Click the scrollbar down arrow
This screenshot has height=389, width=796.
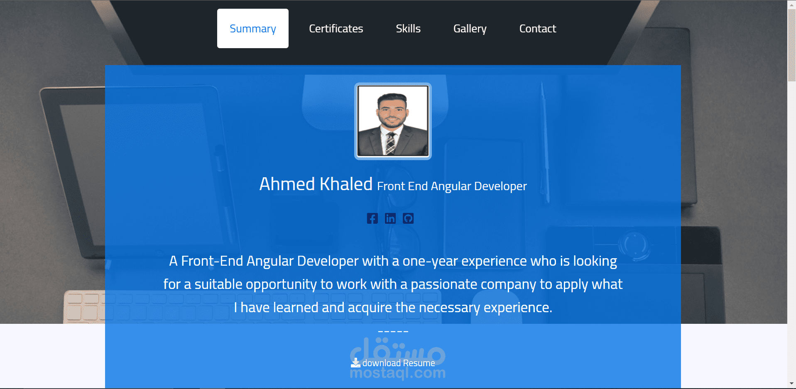click(791, 384)
